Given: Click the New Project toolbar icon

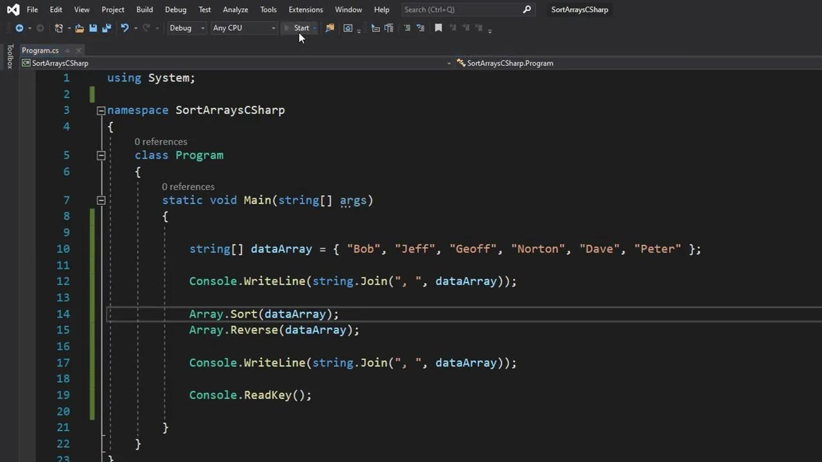Looking at the screenshot, I should pos(59,28).
